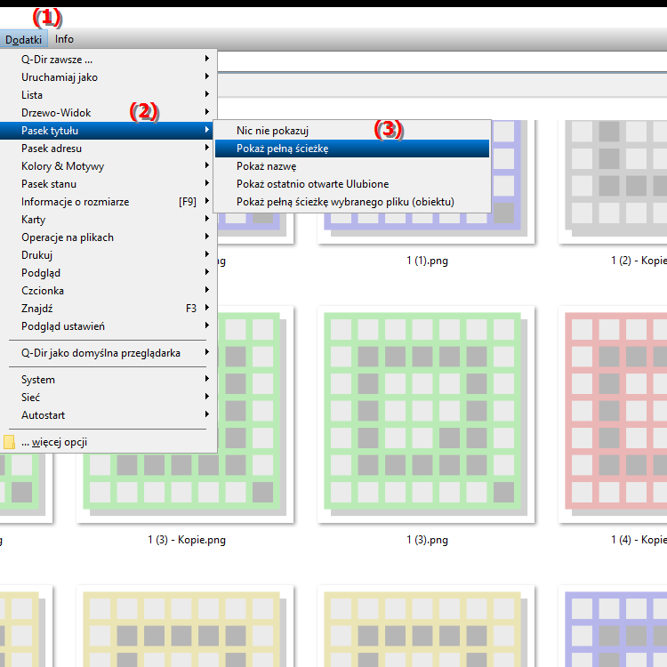Choose 'Pokaż pełną ścieżkę wybranego pliku (obiektu)'
Image resolution: width=667 pixels, height=667 pixels.
click(352, 202)
